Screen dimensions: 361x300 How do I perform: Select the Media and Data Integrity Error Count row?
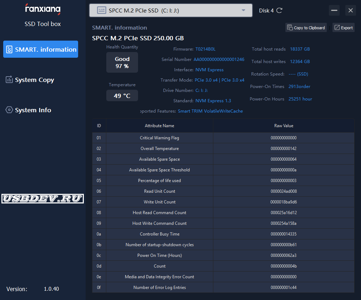pyautogui.click(x=223, y=277)
